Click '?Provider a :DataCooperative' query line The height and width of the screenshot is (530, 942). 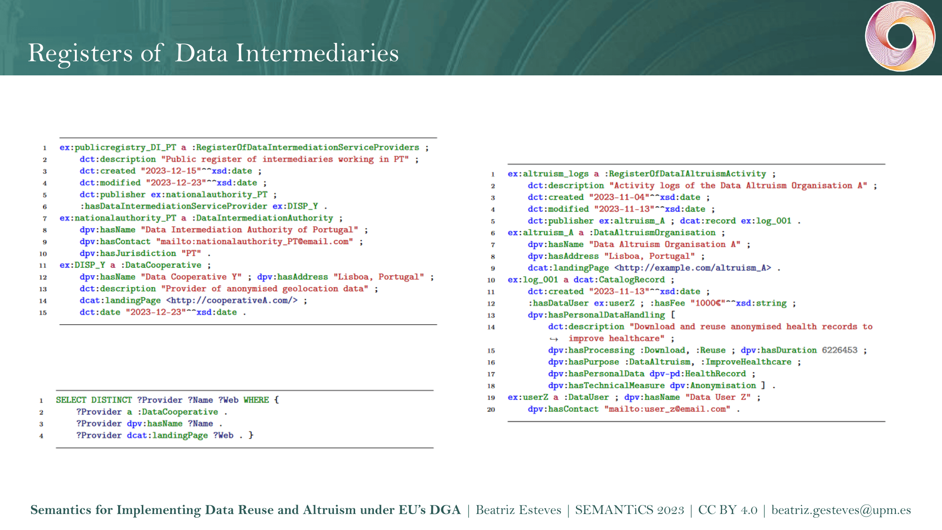tap(152, 412)
